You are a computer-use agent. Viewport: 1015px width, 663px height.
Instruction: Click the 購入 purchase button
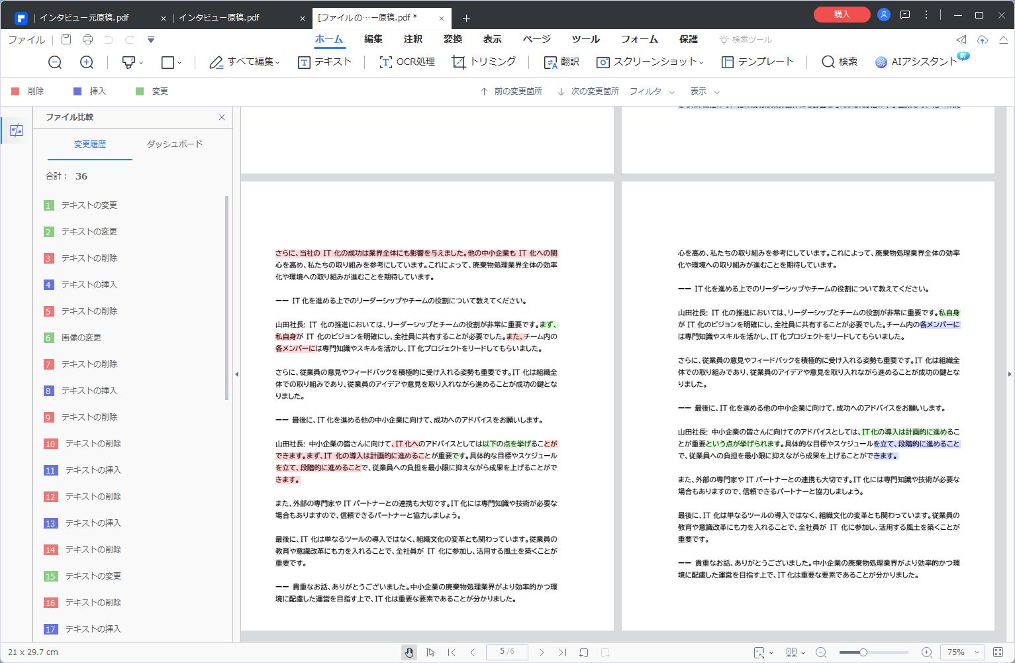coord(842,14)
